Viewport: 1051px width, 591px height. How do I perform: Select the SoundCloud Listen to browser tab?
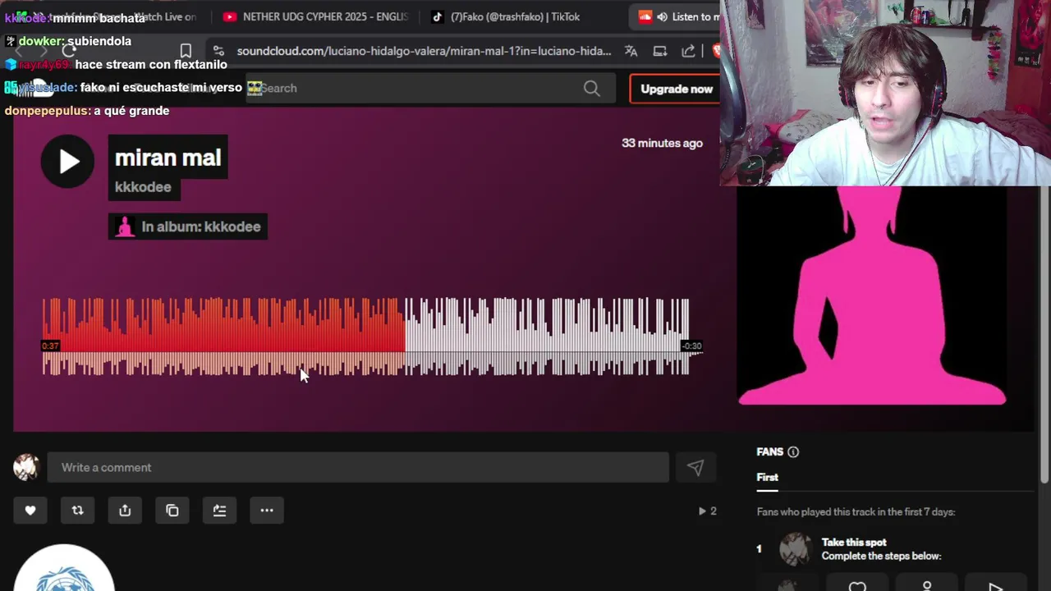(677, 16)
